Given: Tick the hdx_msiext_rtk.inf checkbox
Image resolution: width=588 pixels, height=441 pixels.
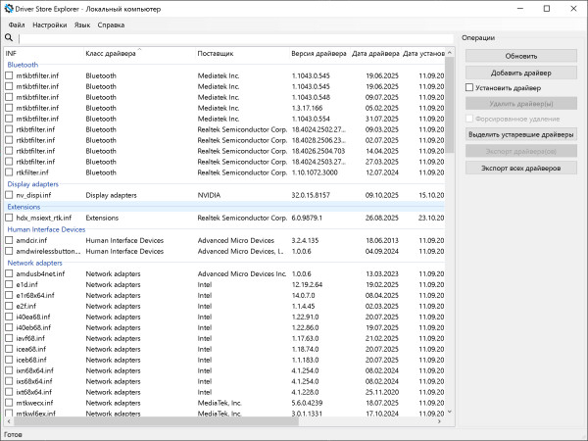Looking at the screenshot, I should click(x=10, y=218).
